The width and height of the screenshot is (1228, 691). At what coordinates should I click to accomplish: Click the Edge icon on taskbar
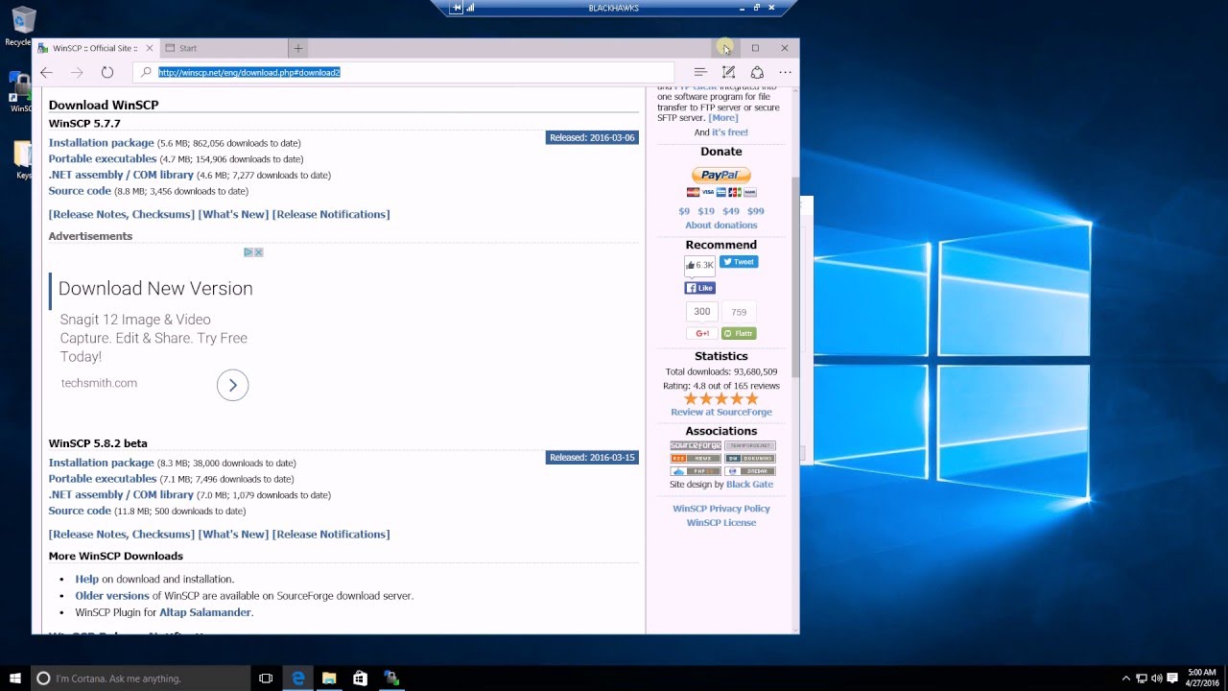(298, 679)
